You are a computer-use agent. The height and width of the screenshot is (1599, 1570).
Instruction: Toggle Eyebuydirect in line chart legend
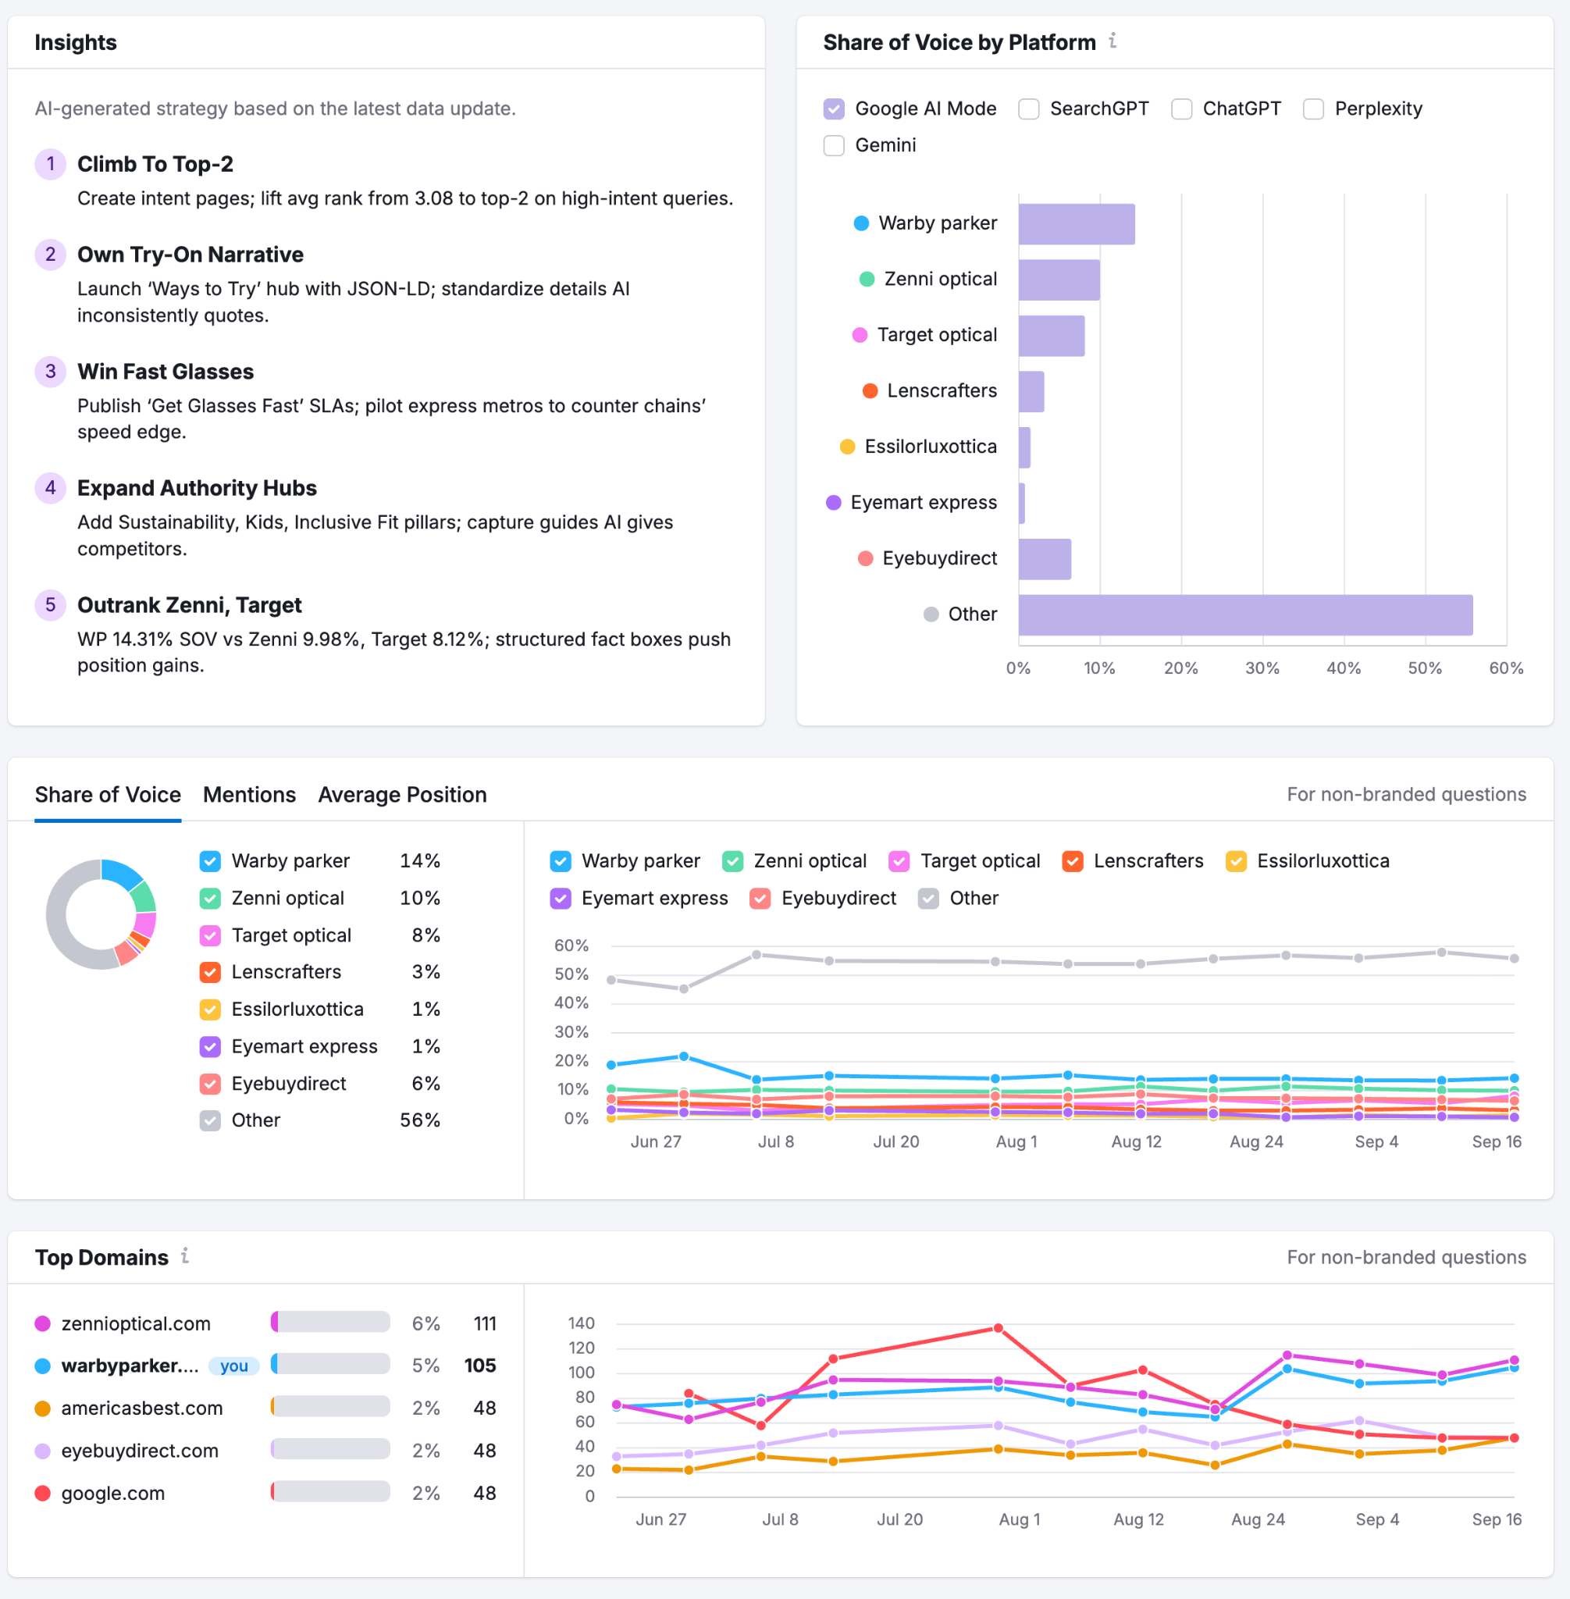click(760, 898)
